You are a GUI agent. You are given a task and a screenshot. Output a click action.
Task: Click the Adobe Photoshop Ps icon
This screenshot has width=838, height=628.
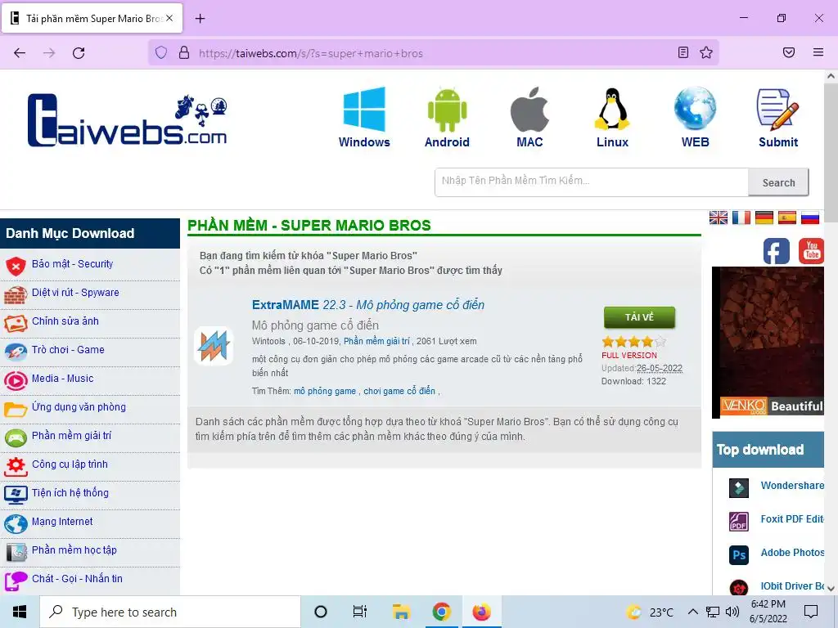coord(739,555)
